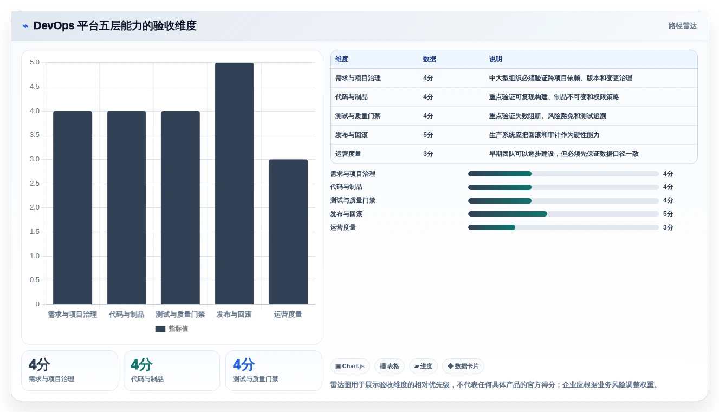Toggle the 指标值 legend color box
The width and height of the screenshot is (719, 412).
click(160, 329)
